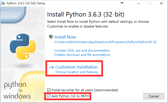Click the Install Python 3.6.3 (32-bit) heading
The height and width of the screenshot is (103, 168).
coord(86,14)
